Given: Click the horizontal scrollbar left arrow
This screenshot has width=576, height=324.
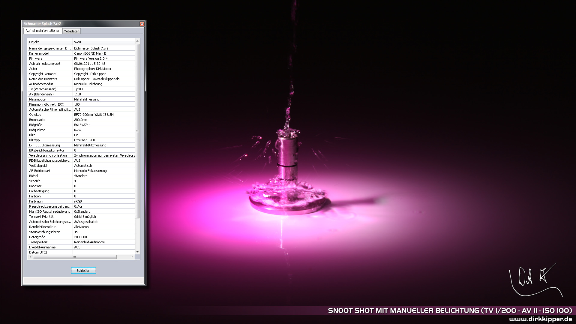Looking at the screenshot, I should point(30,257).
